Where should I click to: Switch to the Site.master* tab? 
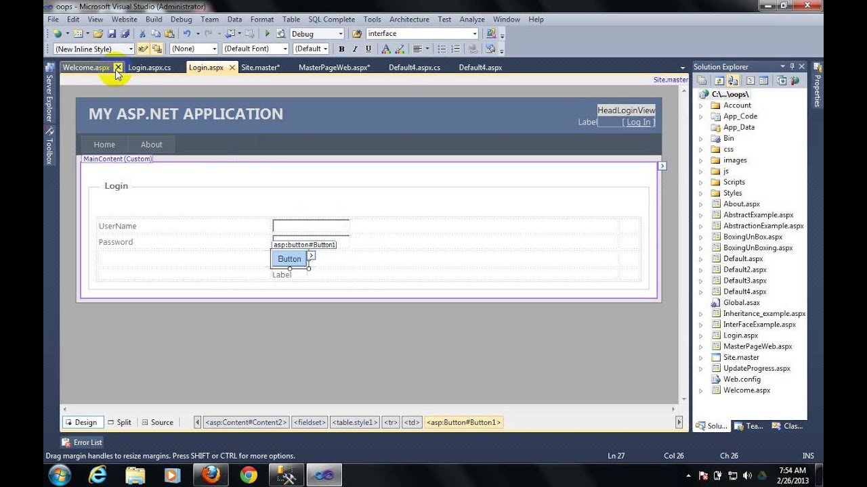click(260, 68)
